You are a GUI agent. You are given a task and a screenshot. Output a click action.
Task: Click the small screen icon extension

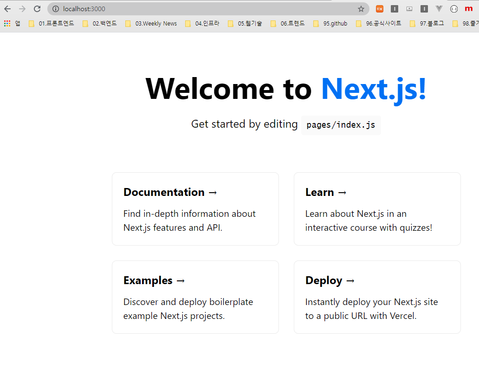coord(409,9)
